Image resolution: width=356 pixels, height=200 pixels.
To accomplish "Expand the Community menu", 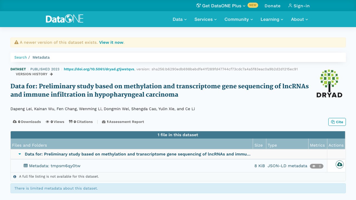I will point(239,19).
